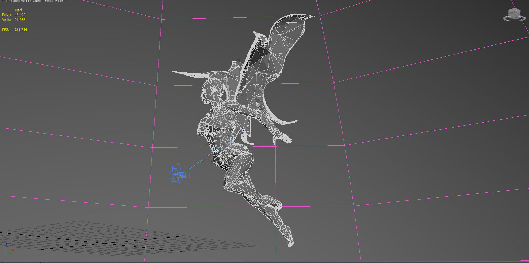529x263 pixels.
Task: Click the Verts: statistics label
Action: (x=6, y=20)
